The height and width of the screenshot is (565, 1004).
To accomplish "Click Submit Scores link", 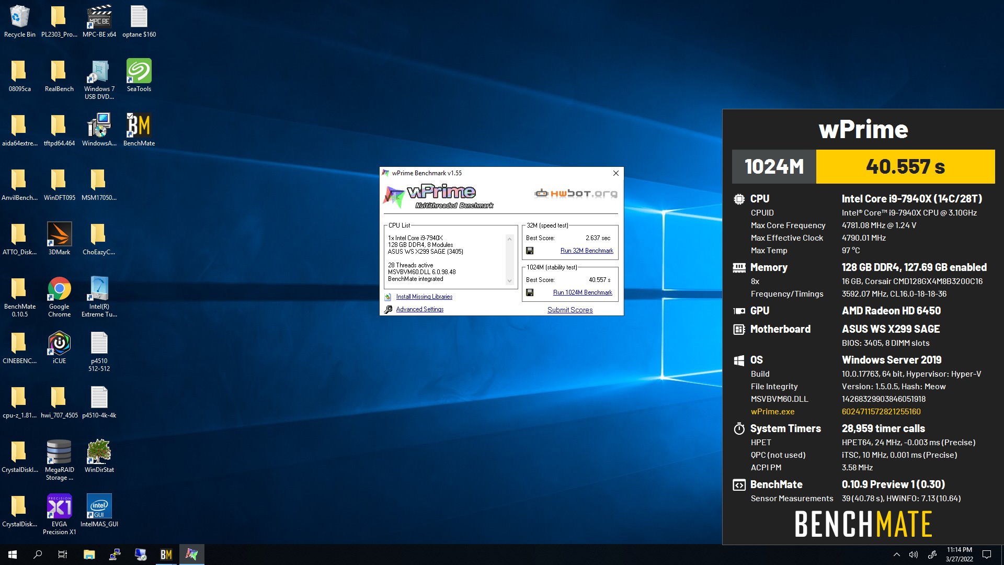I will (x=570, y=310).
